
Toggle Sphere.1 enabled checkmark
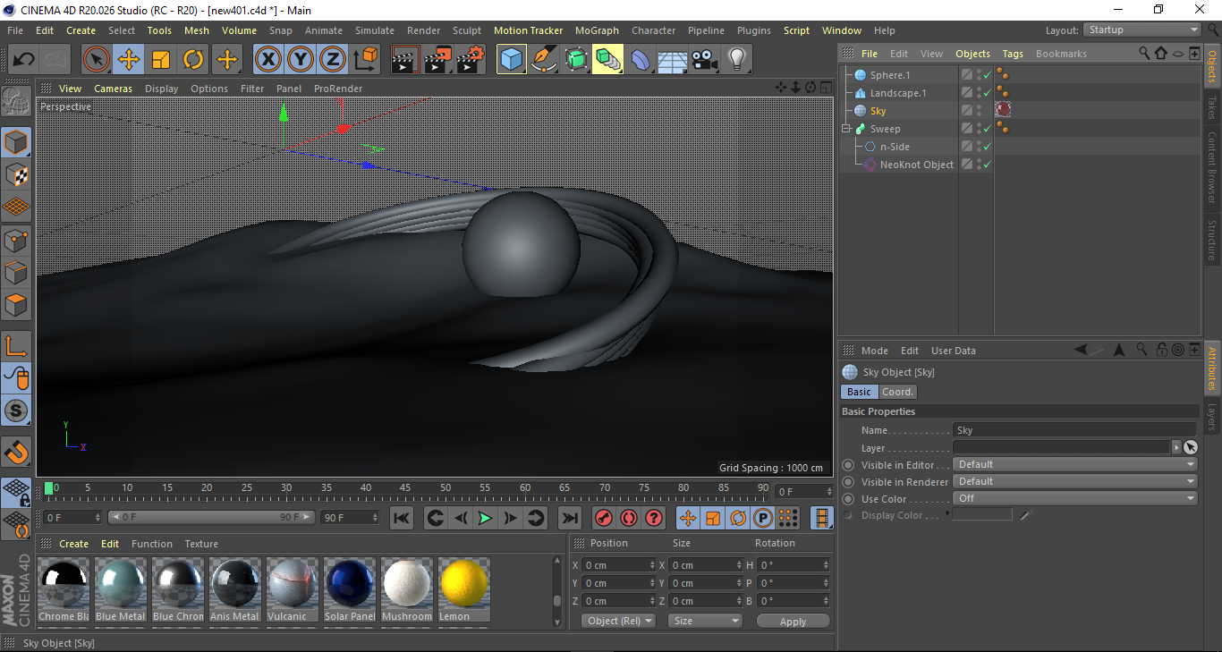pos(987,75)
